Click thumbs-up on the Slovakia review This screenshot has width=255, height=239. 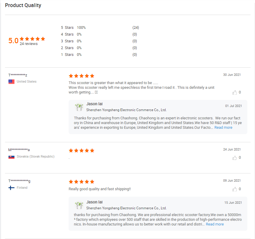[235, 158]
